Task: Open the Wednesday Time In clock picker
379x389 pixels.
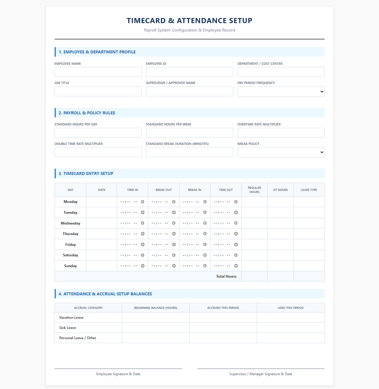Action: [x=143, y=223]
